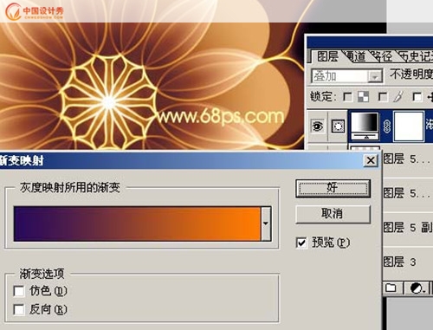Toggle lock position checkbox
Viewport: 433px width, 330px height.
(417, 97)
